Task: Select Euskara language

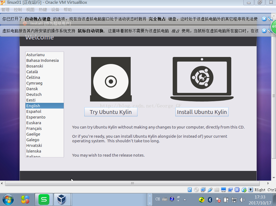Action: pyautogui.click(x=44, y=123)
